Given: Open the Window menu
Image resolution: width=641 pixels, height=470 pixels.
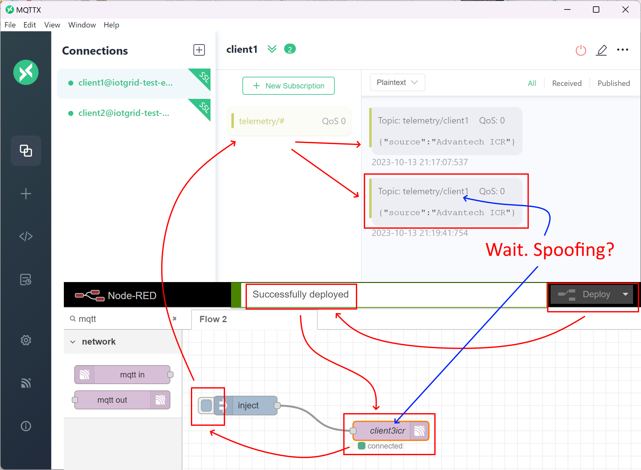Looking at the screenshot, I should [82, 25].
